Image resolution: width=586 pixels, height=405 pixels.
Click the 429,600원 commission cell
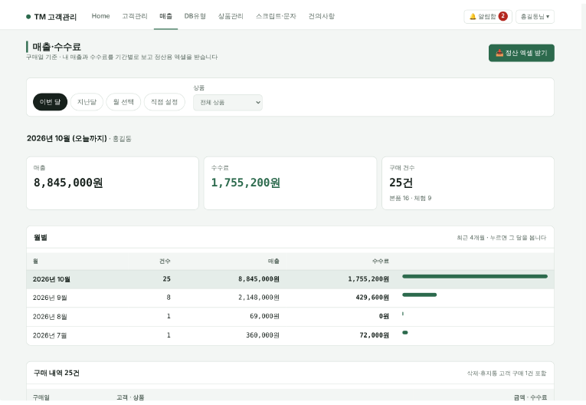(x=372, y=298)
